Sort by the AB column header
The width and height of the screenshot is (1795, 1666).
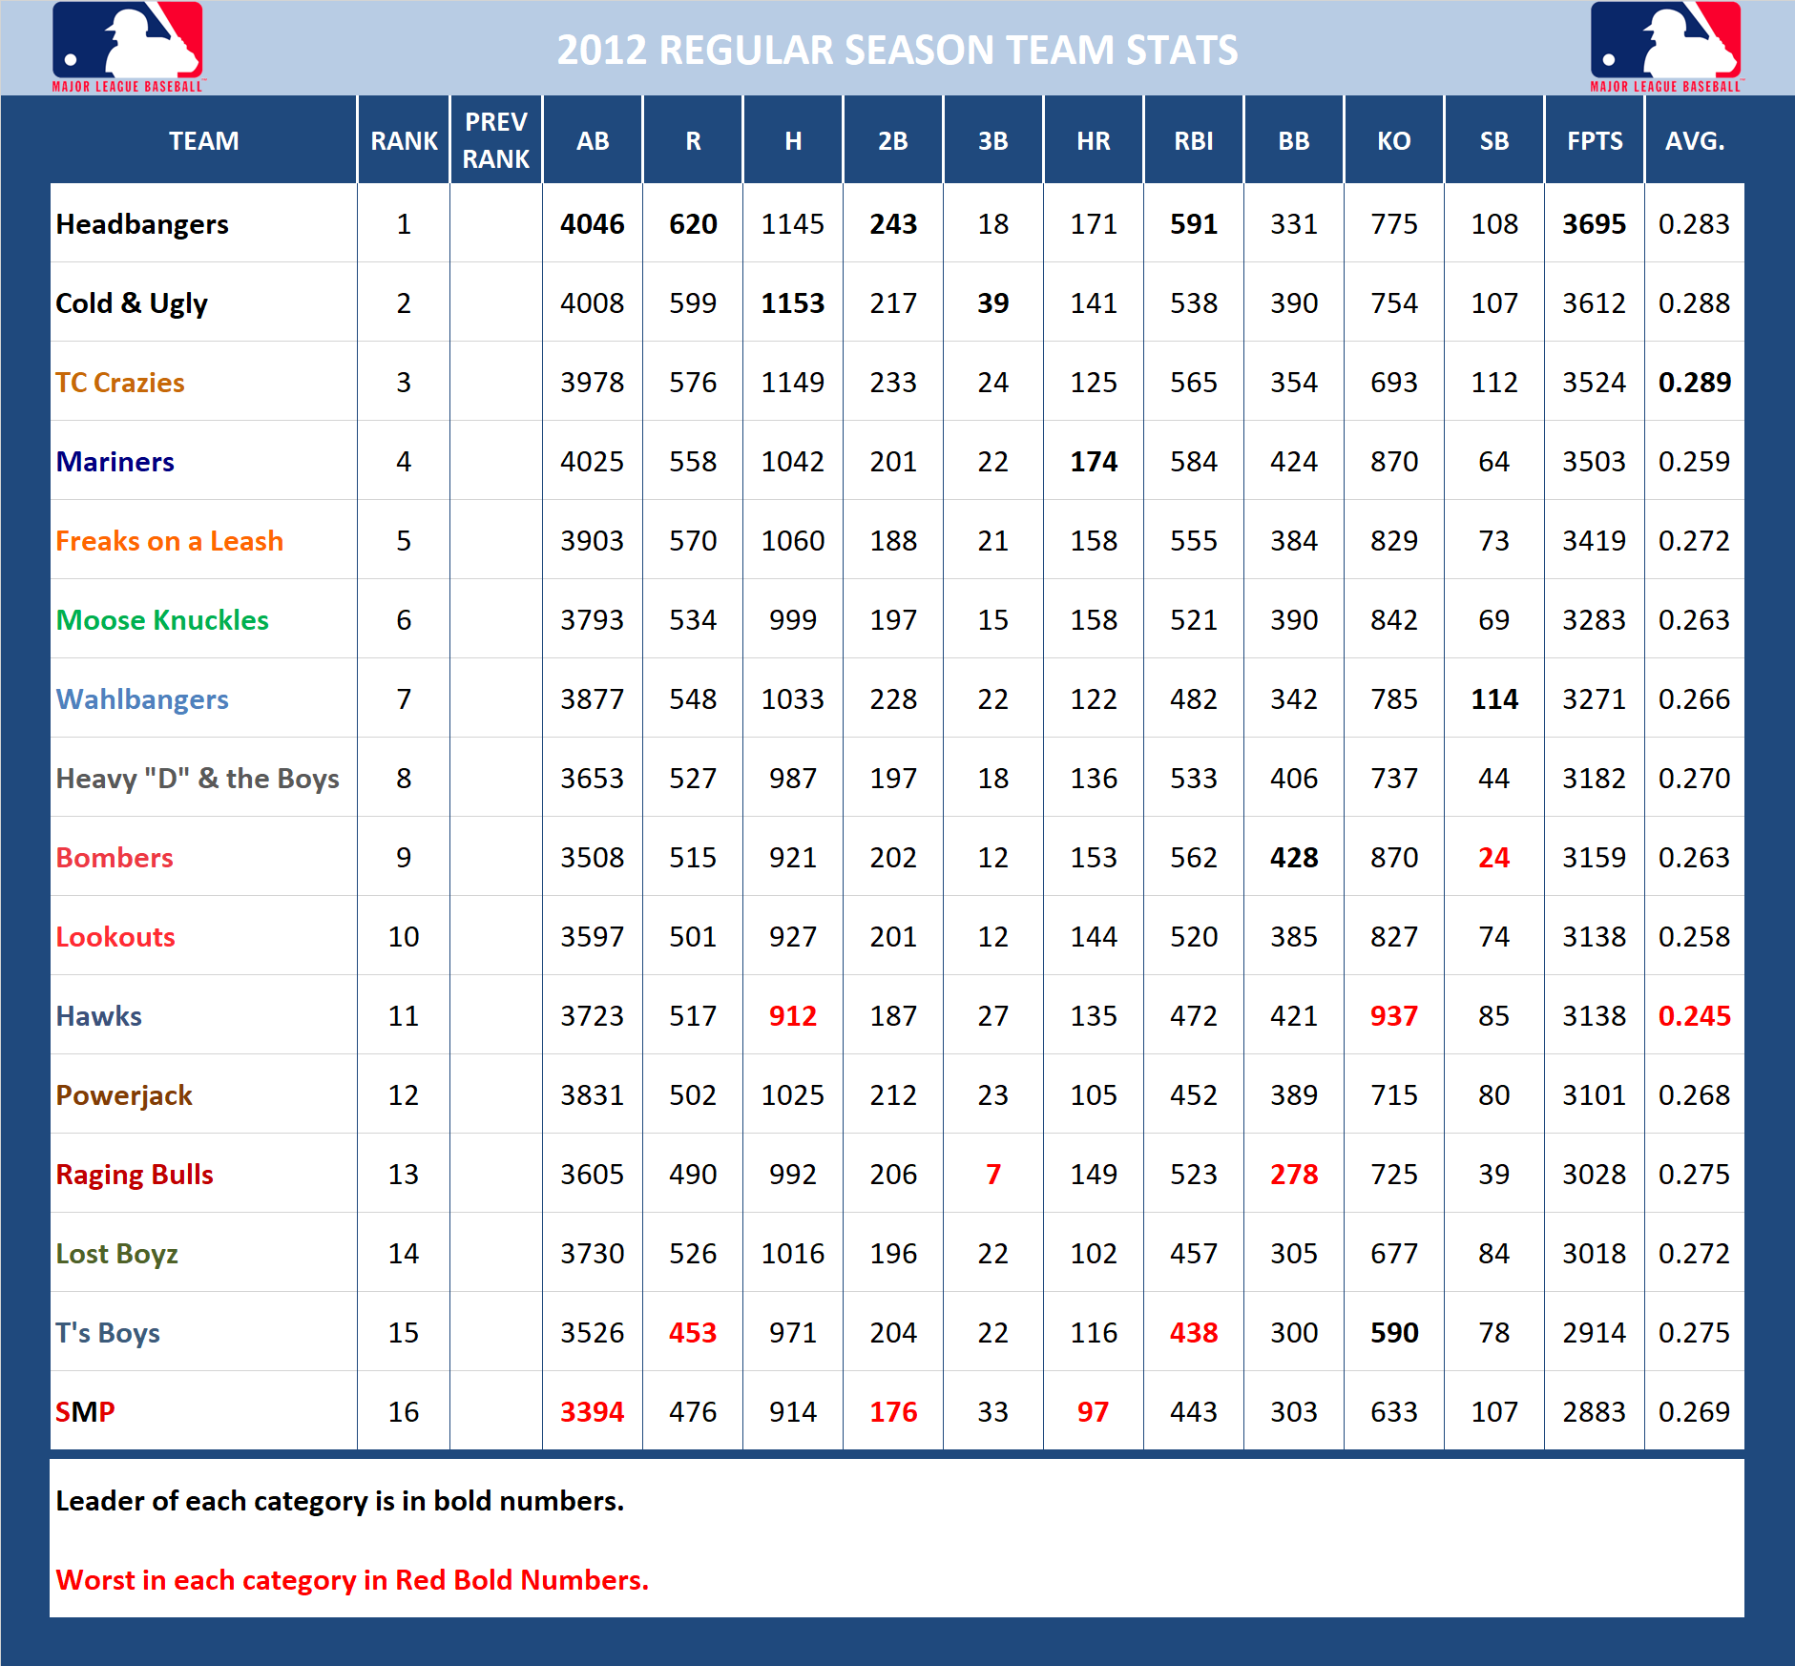point(592,140)
